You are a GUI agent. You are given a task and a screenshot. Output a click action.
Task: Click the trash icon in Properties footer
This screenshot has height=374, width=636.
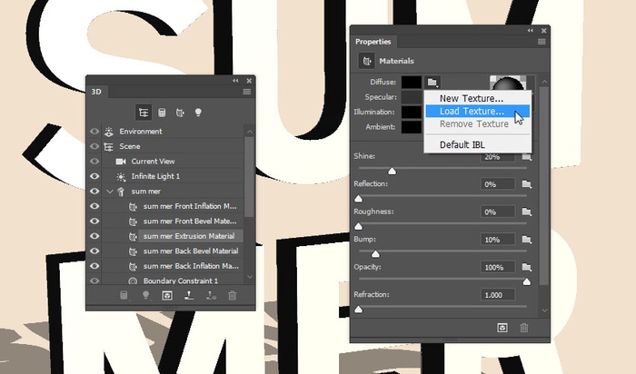(x=524, y=328)
